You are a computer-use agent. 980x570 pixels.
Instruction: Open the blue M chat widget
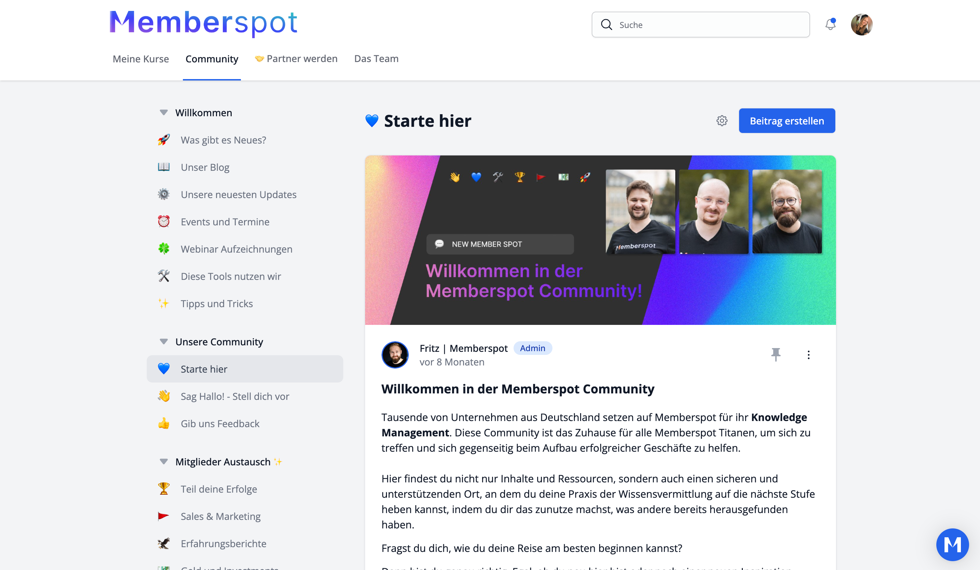[952, 544]
